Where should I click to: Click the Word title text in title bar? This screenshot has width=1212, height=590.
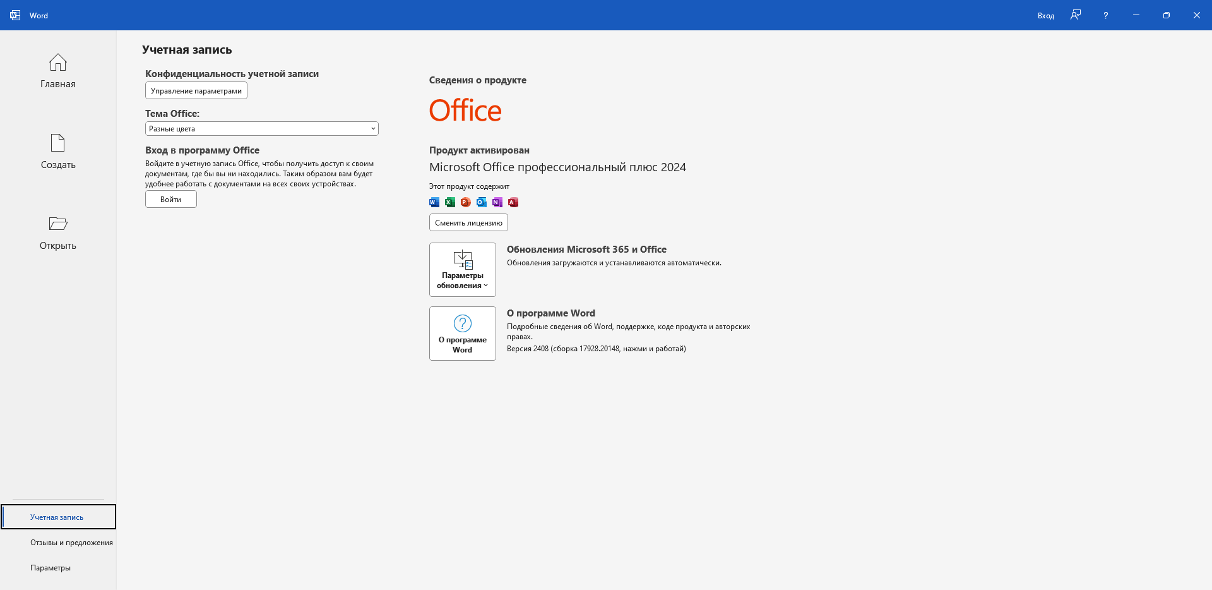(x=39, y=15)
